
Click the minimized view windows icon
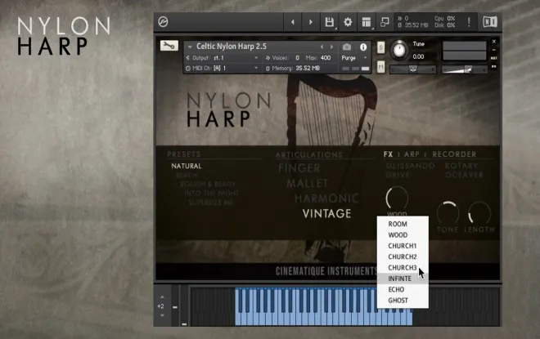[385, 22]
